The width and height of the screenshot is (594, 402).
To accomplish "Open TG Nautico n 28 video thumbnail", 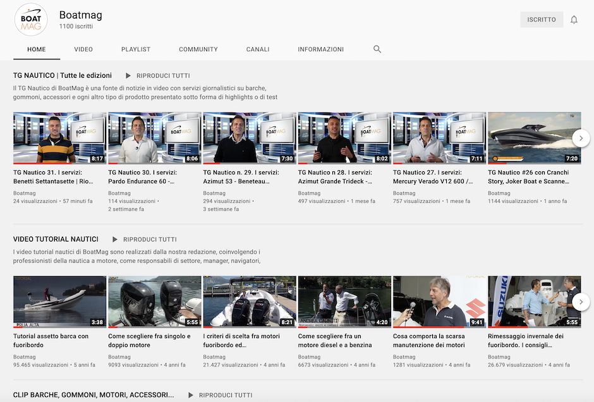I will [344, 138].
